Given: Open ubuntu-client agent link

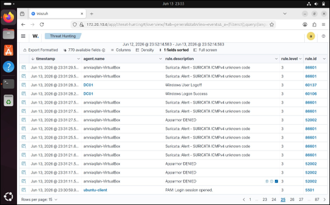Looking at the screenshot, I should (95, 190).
